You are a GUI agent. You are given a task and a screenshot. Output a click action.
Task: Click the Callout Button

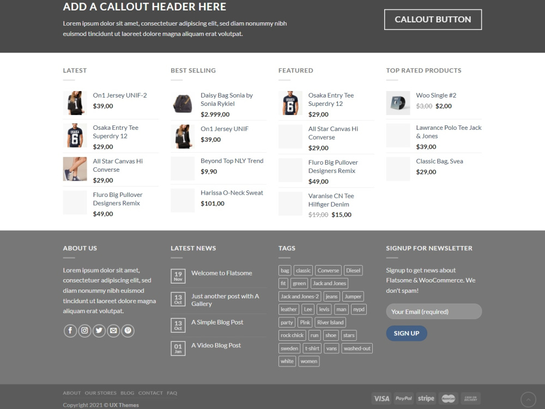433,20
